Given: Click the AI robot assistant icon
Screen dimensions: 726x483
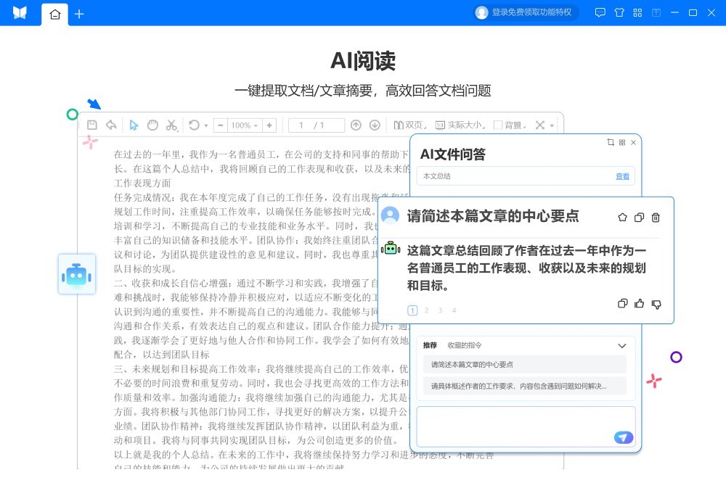Looking at the screenshot, I should [x=76, y=274].
